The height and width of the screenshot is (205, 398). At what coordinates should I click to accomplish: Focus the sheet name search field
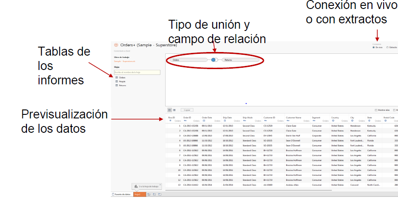pos(137,72)
